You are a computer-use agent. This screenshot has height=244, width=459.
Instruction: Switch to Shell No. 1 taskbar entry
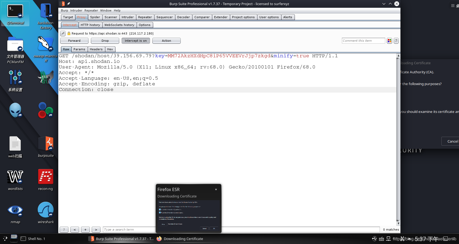33,239
